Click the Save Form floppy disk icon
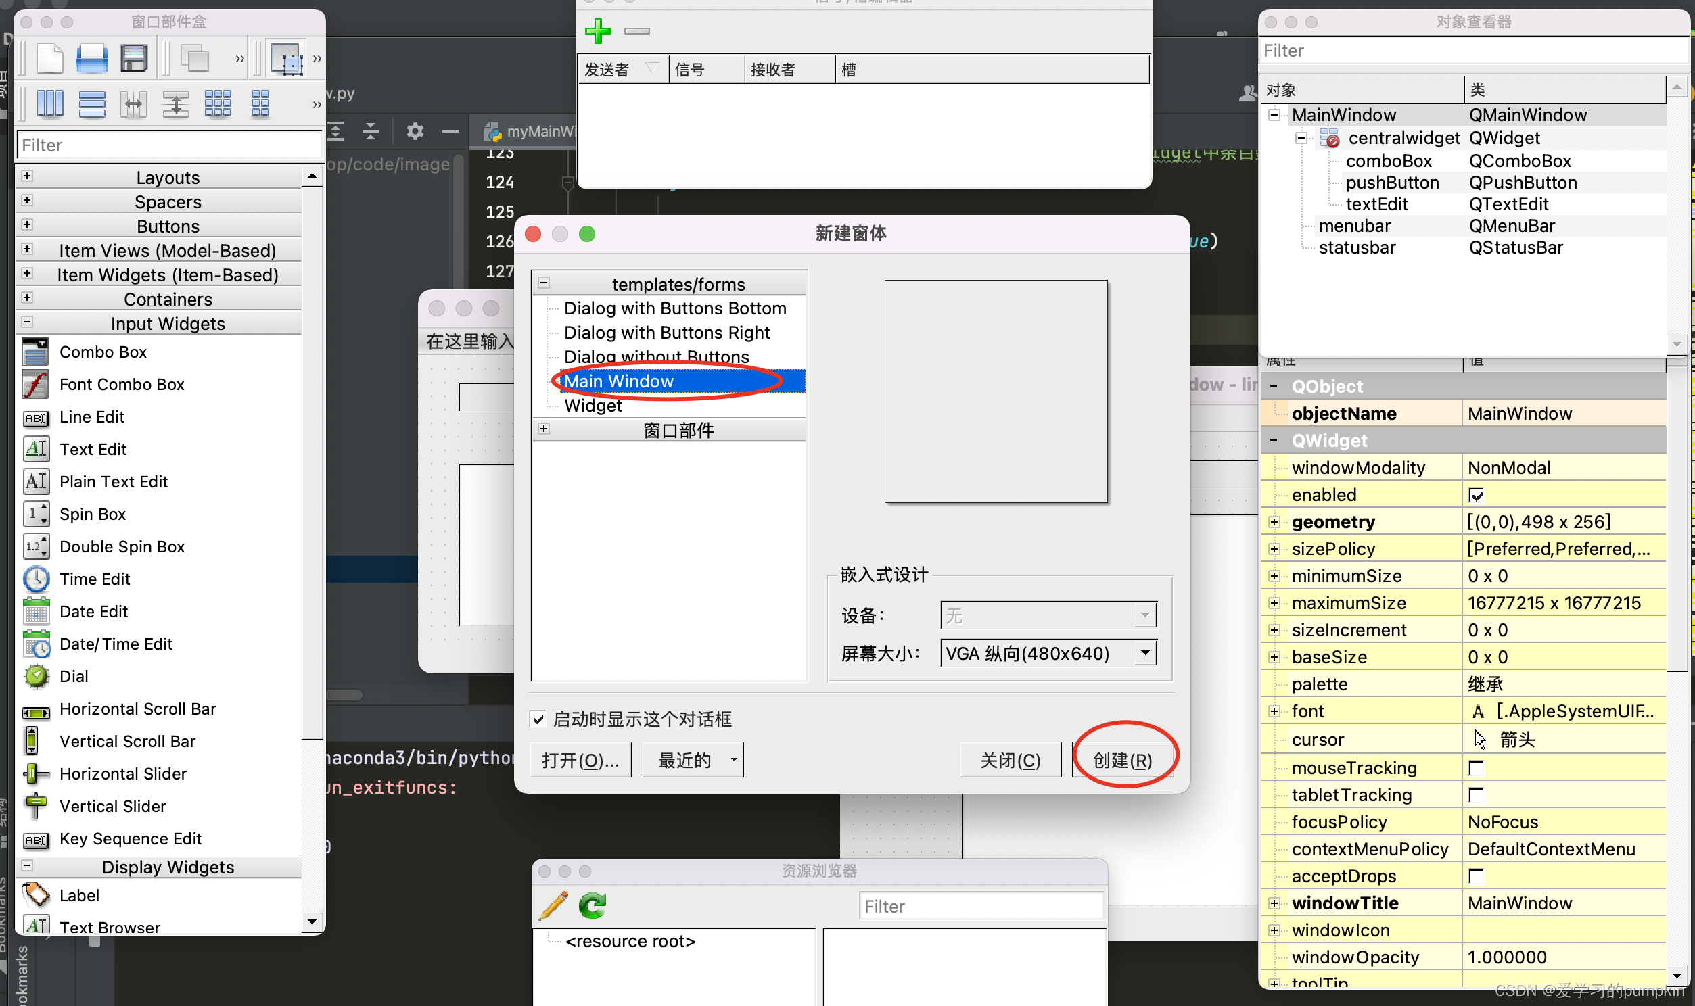Image resolution: width=1695 pixels, height=1006 pixels. 133,58
